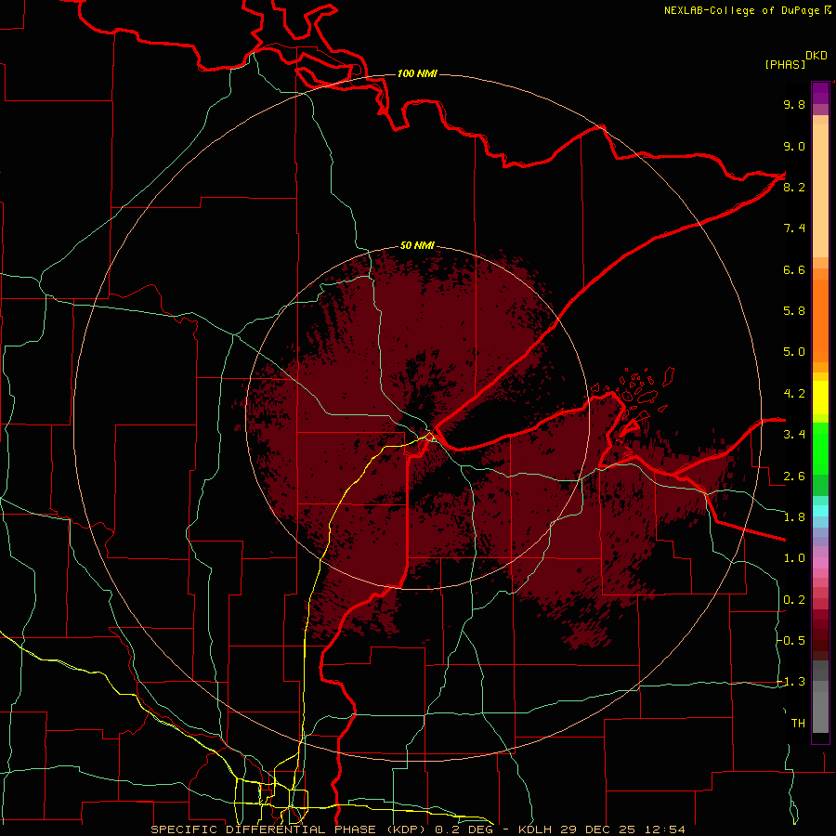Click the 3.4 scale label

794,435
